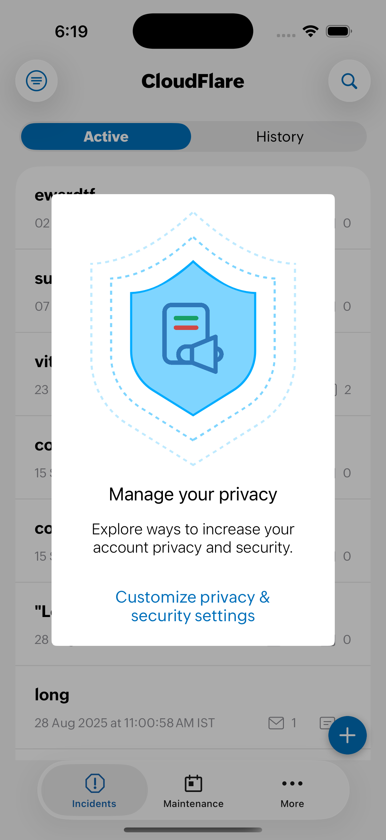This screenshot has width=386, height=840.
Task: Tap the More ellipsis icon
Action: (x=292, y=783)
